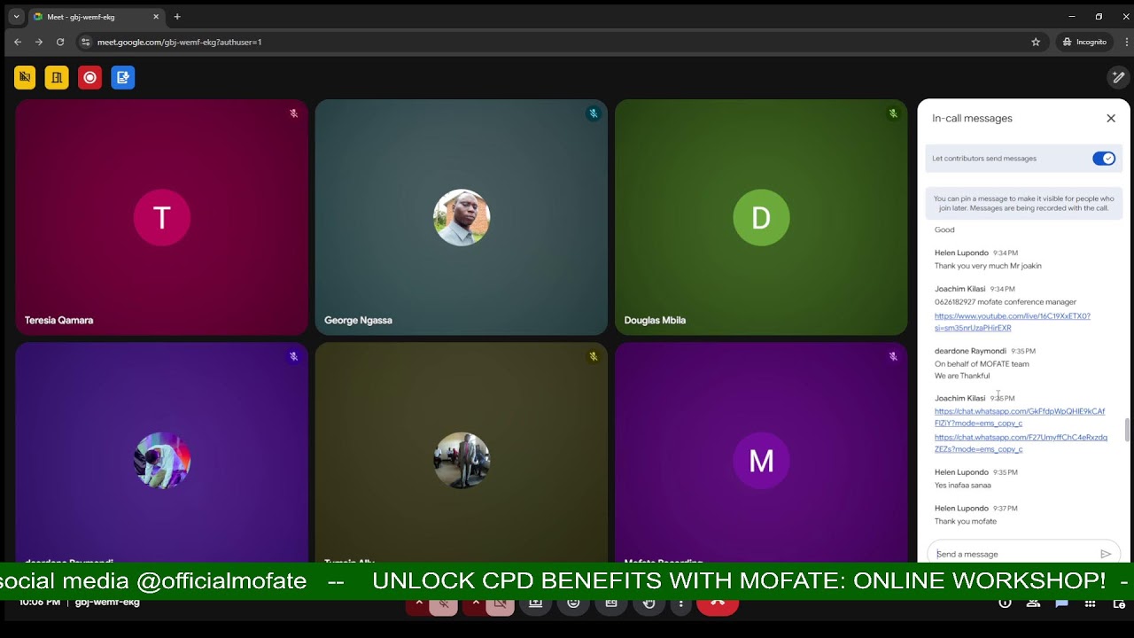1134x638 pixels.
Task: Click the yellow door icon badge
Action: click(x=57, y=78)
